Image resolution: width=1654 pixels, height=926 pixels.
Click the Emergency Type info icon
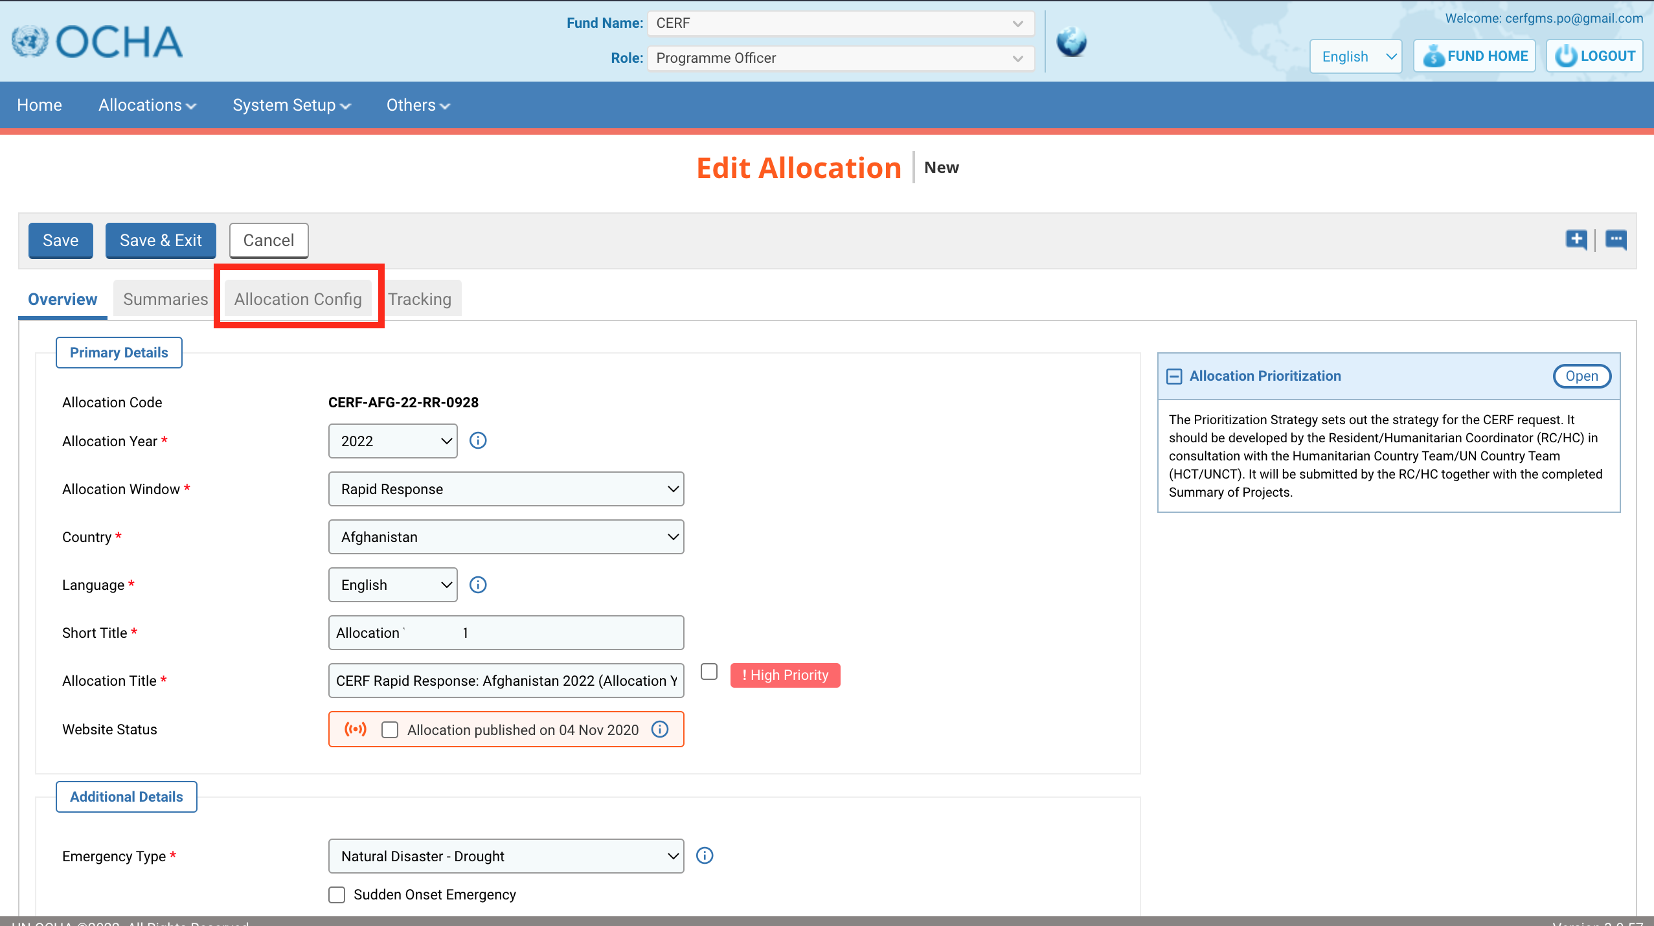coord(705,855)
